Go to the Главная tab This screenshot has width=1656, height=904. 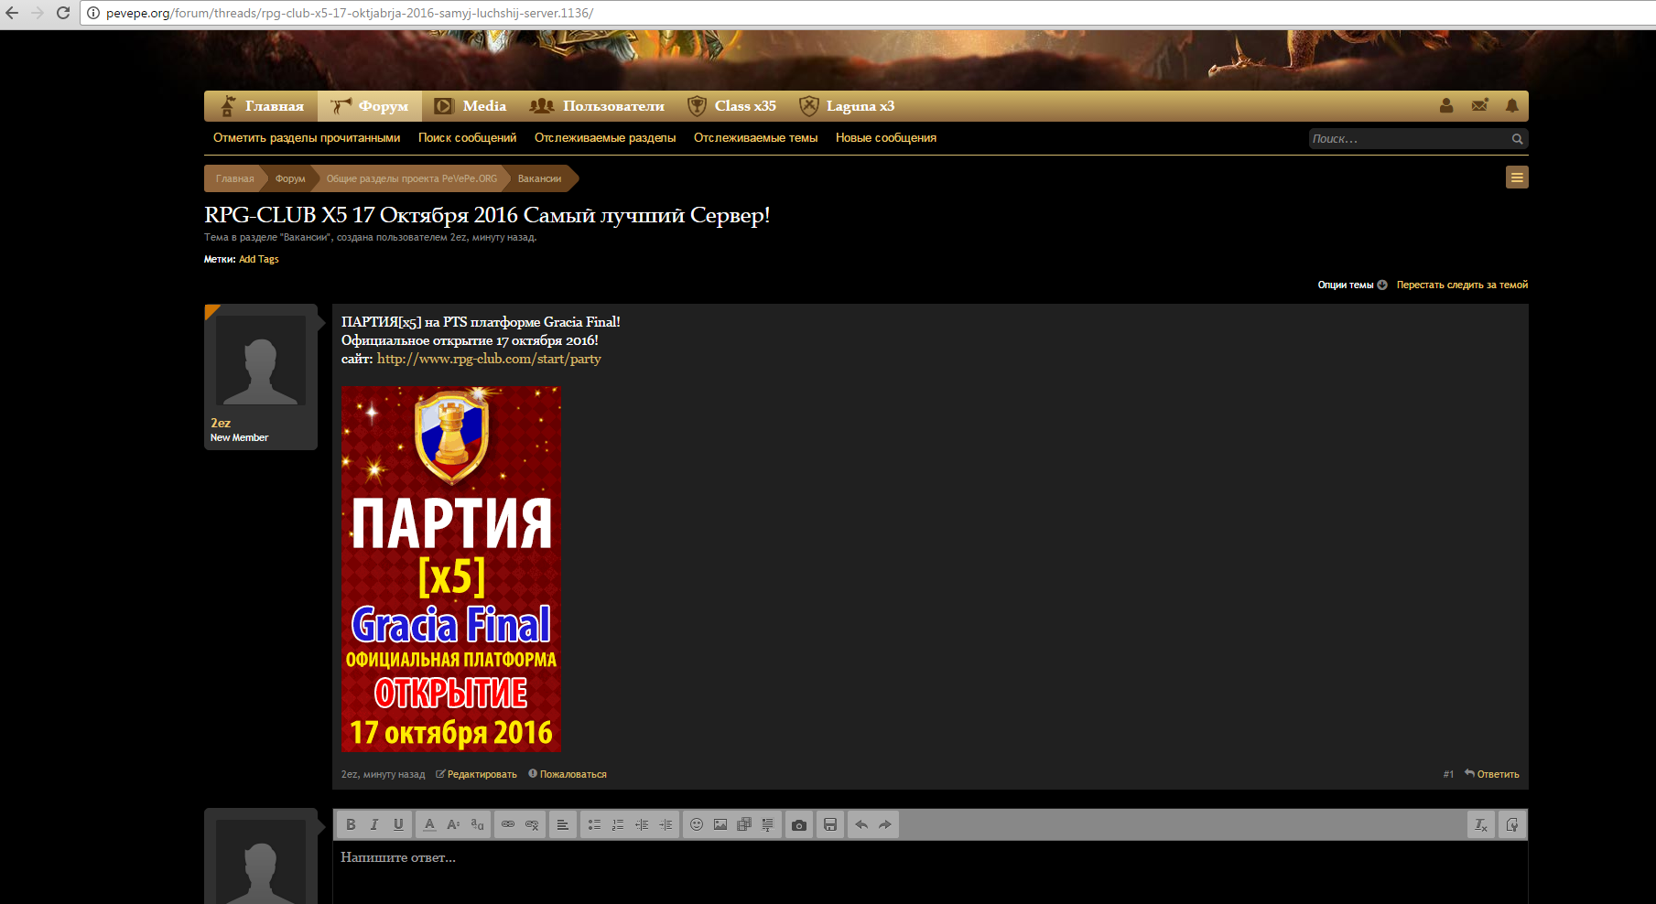click(261, 106)
